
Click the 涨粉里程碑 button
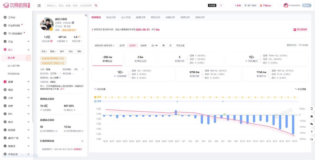300,30
